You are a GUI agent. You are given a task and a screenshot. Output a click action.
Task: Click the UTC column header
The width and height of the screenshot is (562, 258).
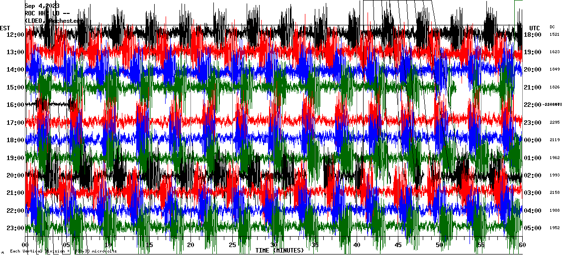coord(534,28)
